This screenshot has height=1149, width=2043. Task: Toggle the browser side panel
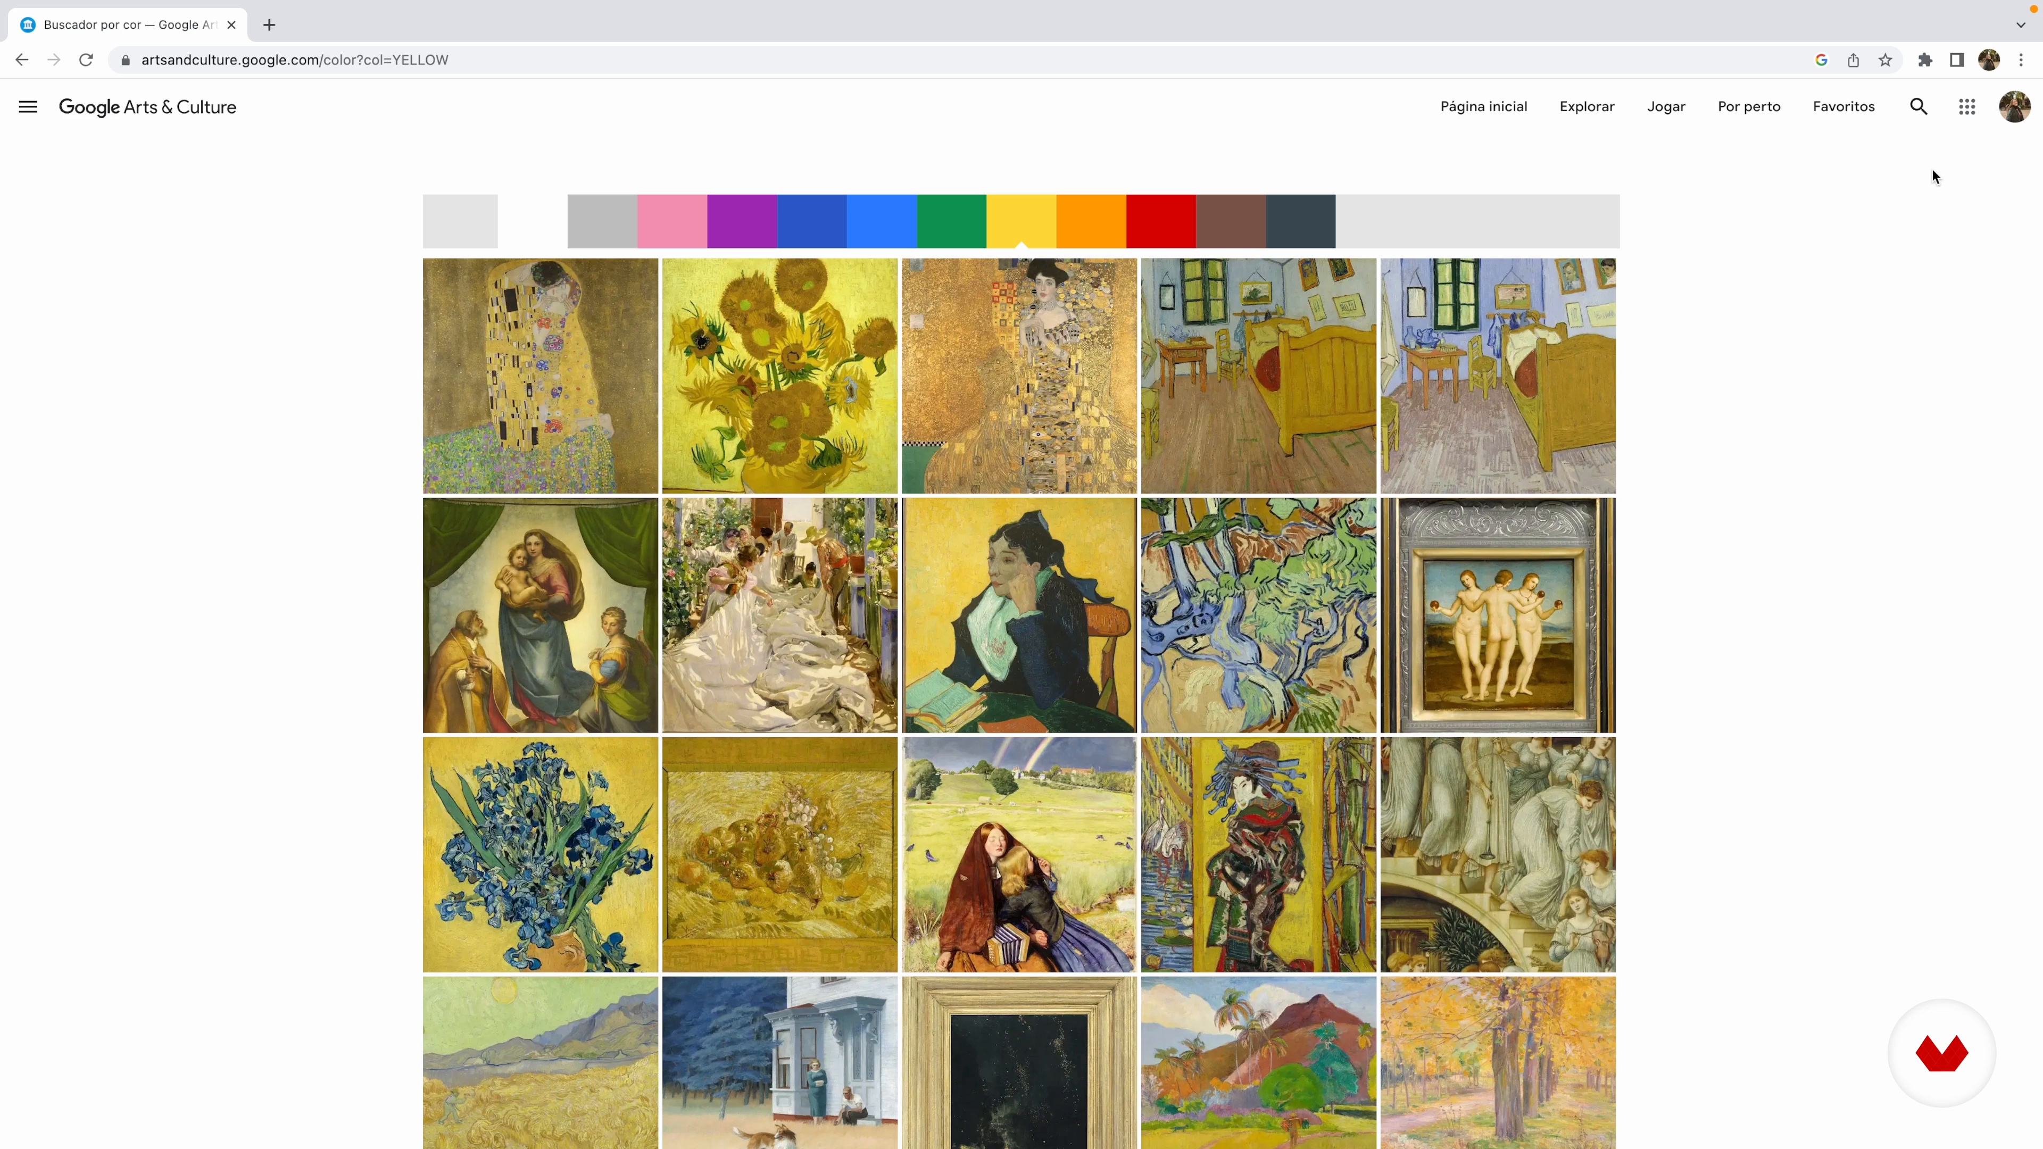tap(1957, 60)
